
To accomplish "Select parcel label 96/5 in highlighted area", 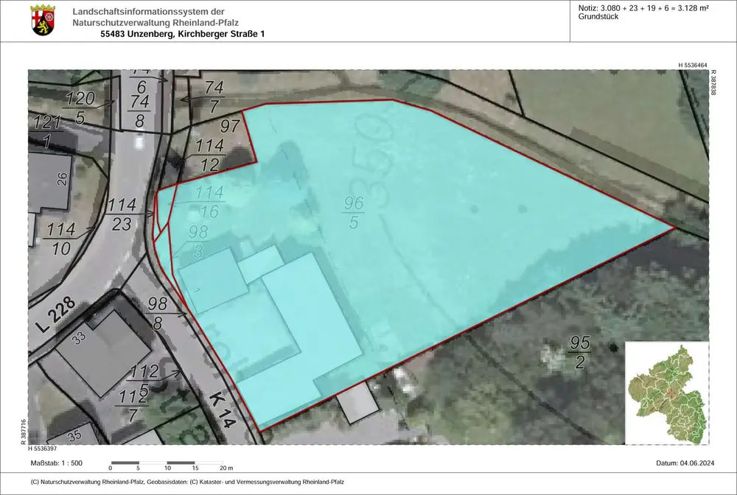I will coord(353,211).
